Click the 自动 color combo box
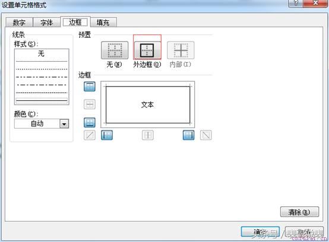The width and height of the screenshot is (329, 242). coord(42,124)
